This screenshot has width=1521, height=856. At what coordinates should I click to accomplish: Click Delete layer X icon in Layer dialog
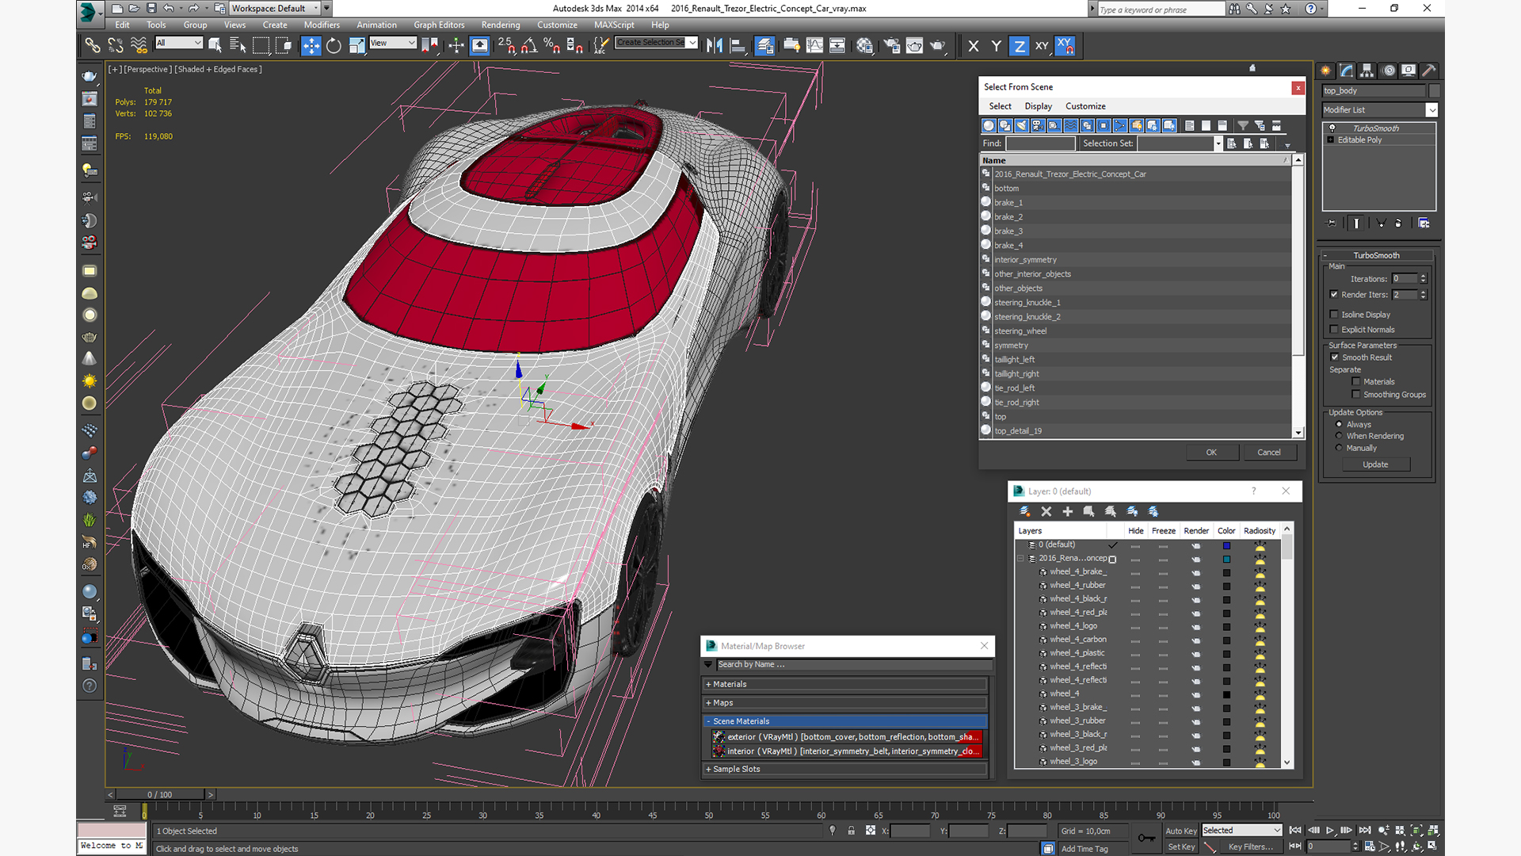click(x=1046, y=512)
